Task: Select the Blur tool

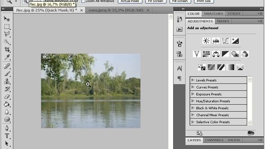Action: tap(7, 112)
